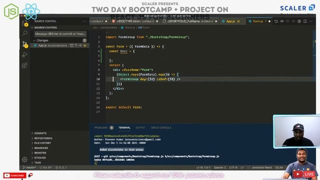The height and width of the screenshot is (180, 320).
Task: Click the React logo at top left
Action: tap(31, 11)
